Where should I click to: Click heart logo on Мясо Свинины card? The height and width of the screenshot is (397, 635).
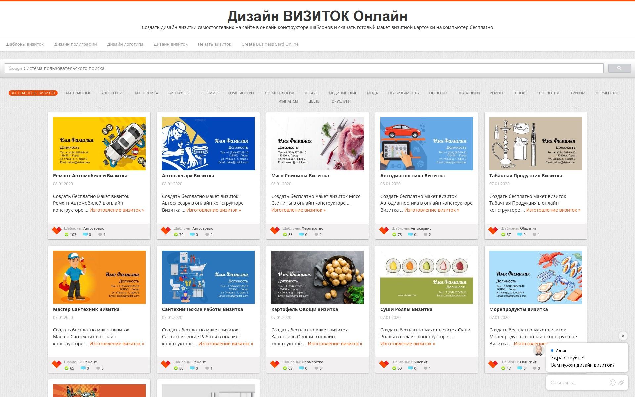[275, 230]
